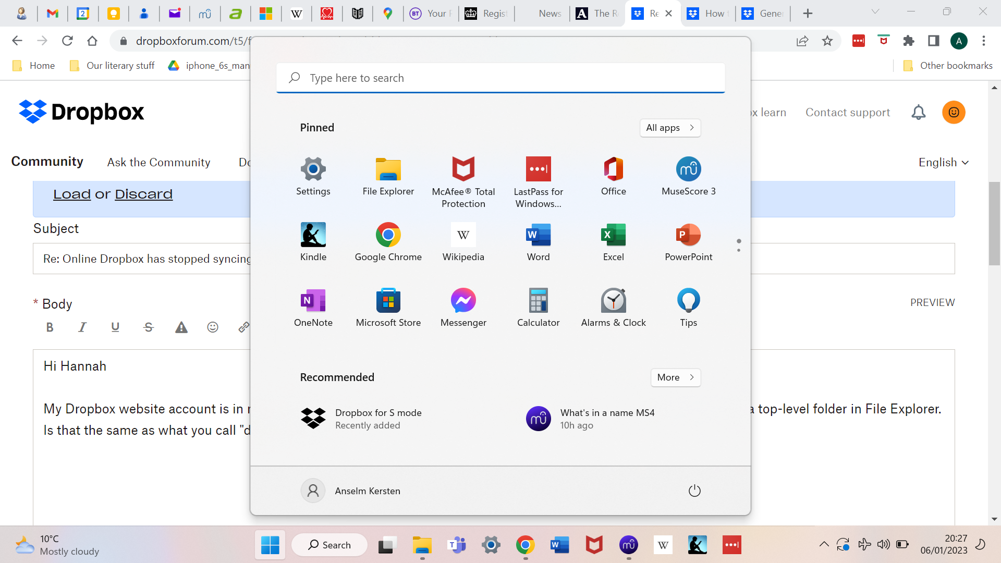Click the Underline formatting button
Image resolution: width=1001 pixels, height=563 pixels.
click(x=115, y=327)
